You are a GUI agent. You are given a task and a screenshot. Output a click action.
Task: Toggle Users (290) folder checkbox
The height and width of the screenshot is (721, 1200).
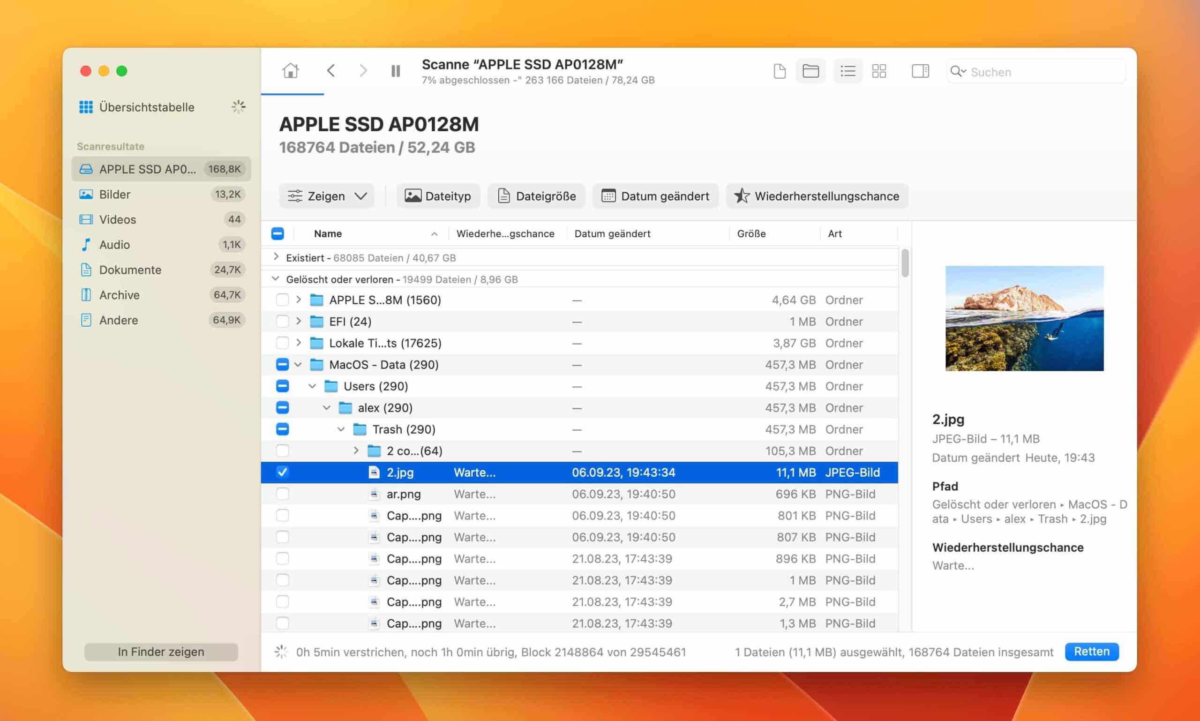point(282,386)
